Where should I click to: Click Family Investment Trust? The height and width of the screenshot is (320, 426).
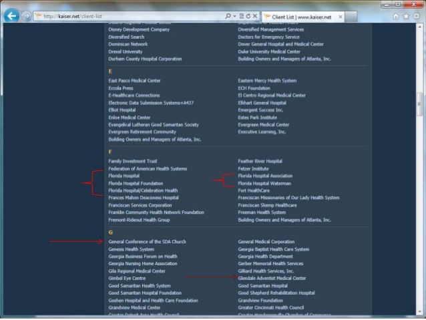click(133, 161)
